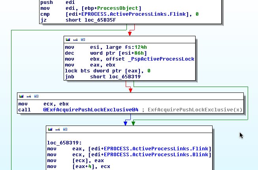Image resolution: width=258 pixels, height=170 pixels.
Task: Select the jz mnemonic
Action: point(43,20)
